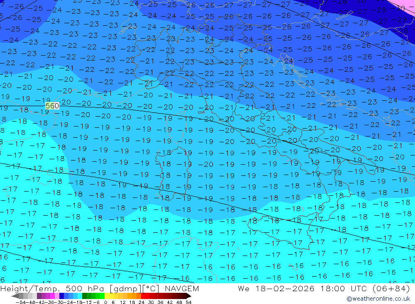Pick the dark purple legend swatch
The height and width of the screenshot is (304, 415).
pyautogui.click(x=39, y=296)
